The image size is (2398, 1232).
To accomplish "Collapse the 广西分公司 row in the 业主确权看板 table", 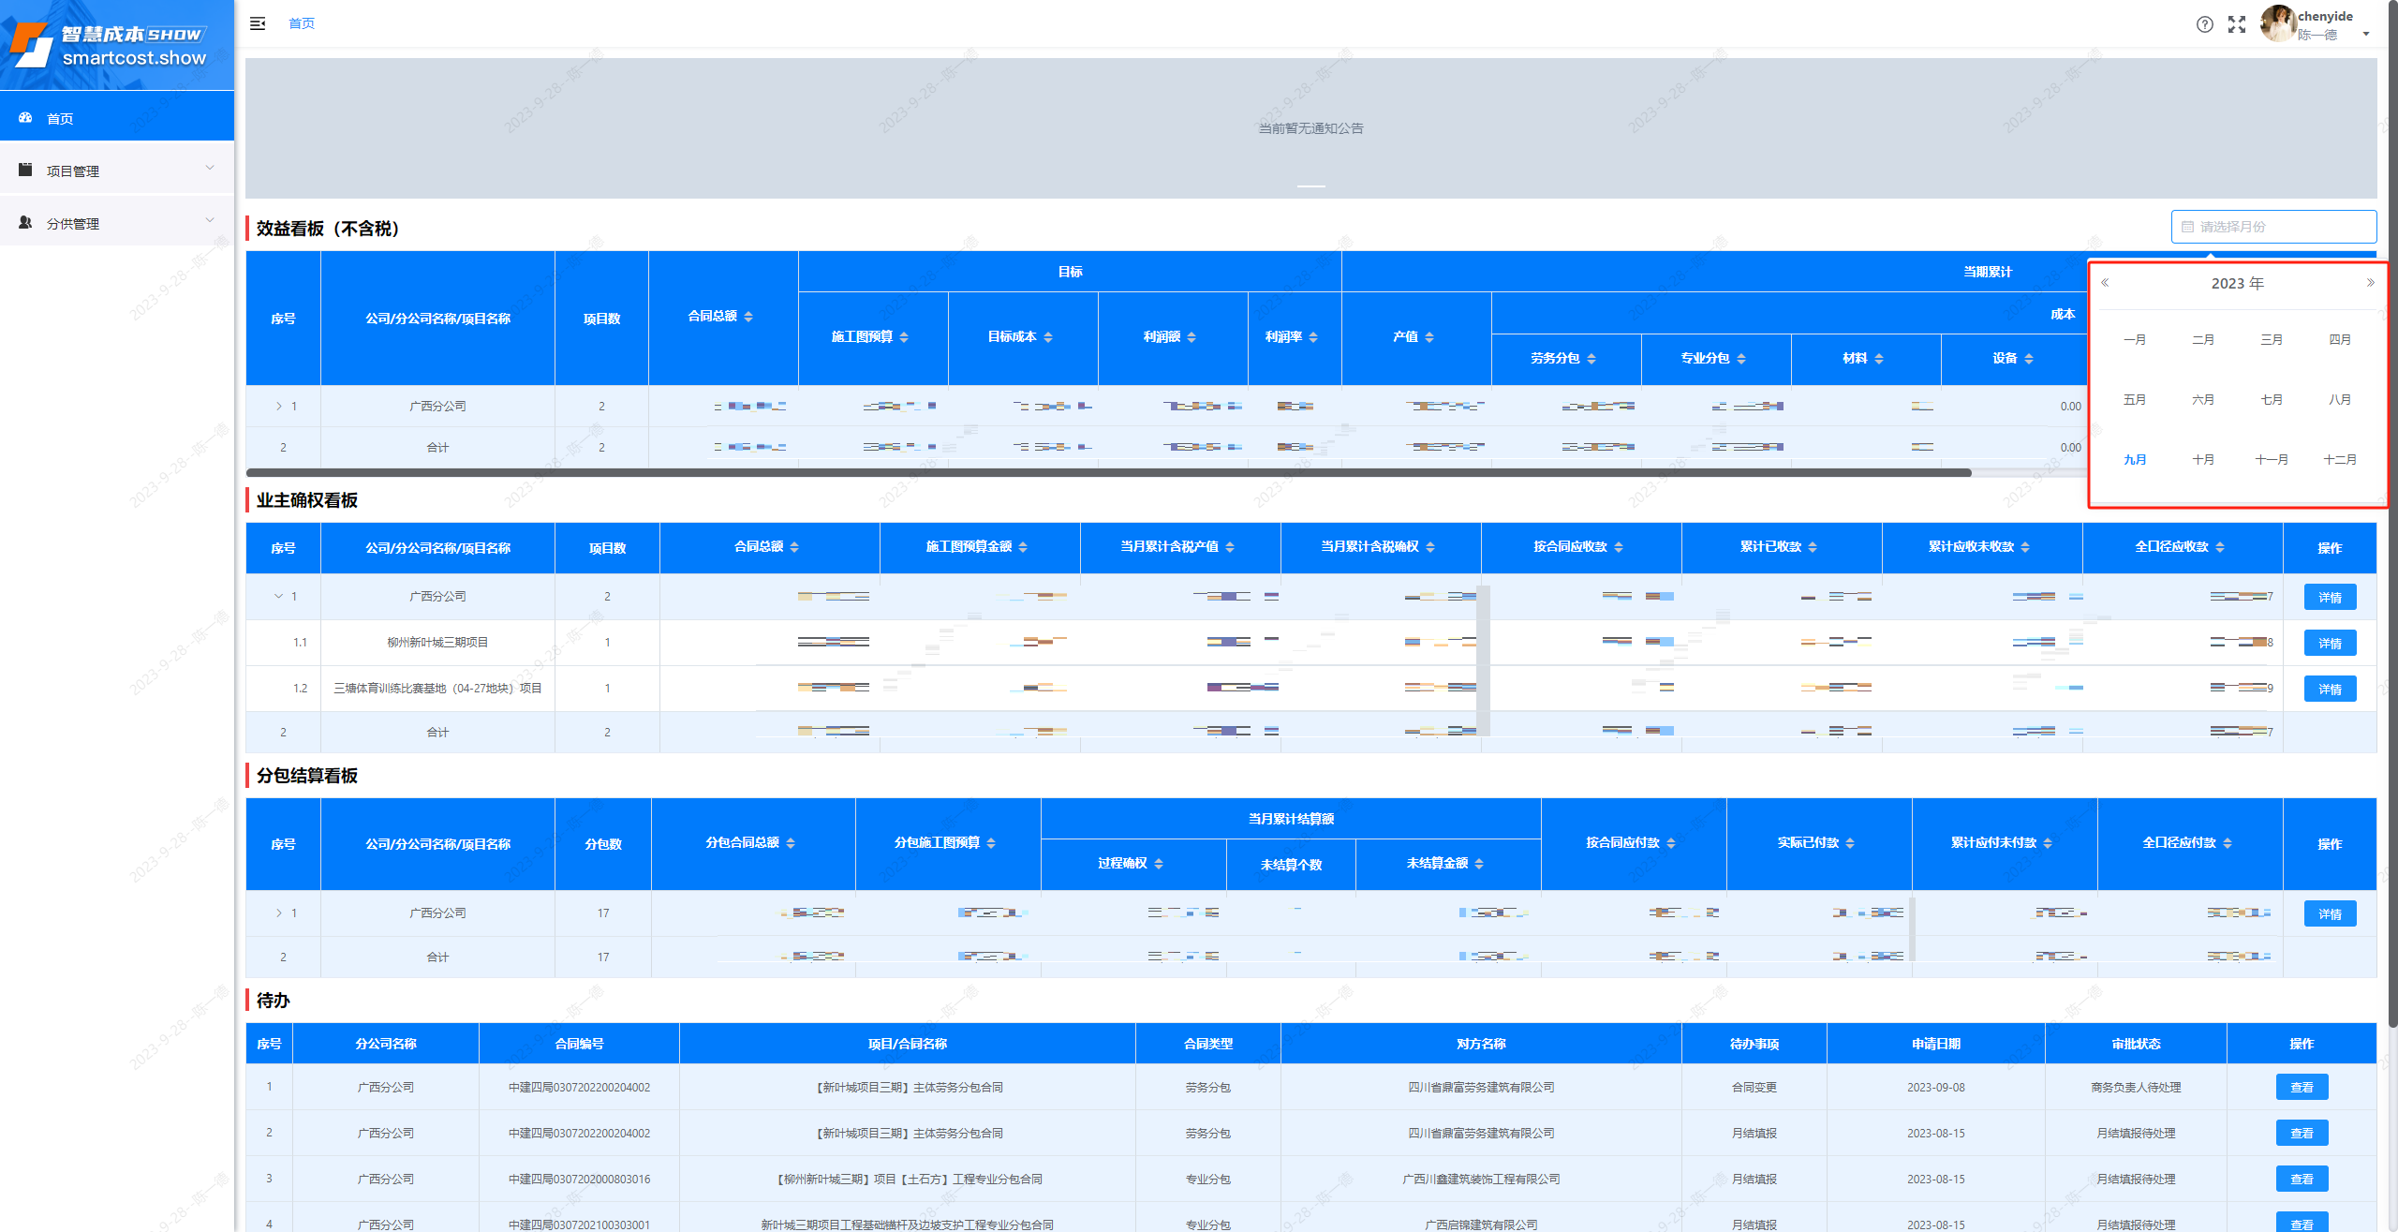I will click(x=278, y=597).
